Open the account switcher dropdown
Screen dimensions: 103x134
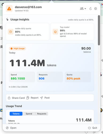[83, 9]
